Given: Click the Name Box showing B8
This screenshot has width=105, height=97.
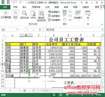Looking at the screenshot, I should pos(8,30).
